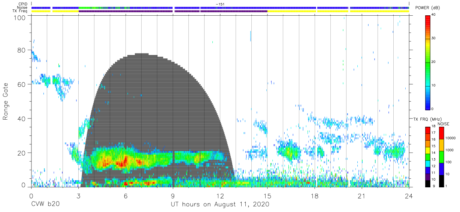
Task: Click the 9 label in TX FRQ legend
Action: point(435,186)
